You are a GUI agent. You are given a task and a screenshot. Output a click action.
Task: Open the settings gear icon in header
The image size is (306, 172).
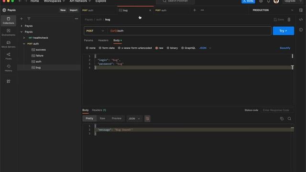(261, 1)
